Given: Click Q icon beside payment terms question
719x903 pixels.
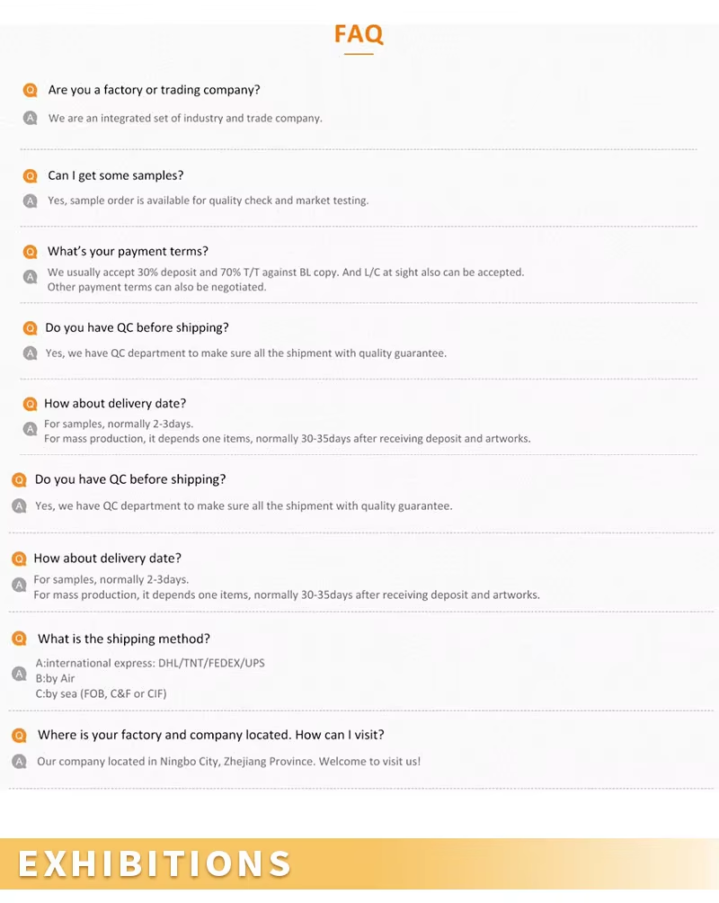Looking at the screenshot, I should click(30, 252).
